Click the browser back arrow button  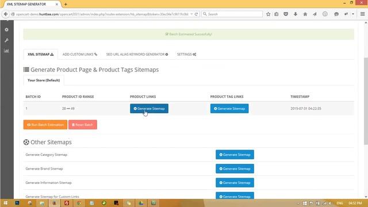point(6,14)
